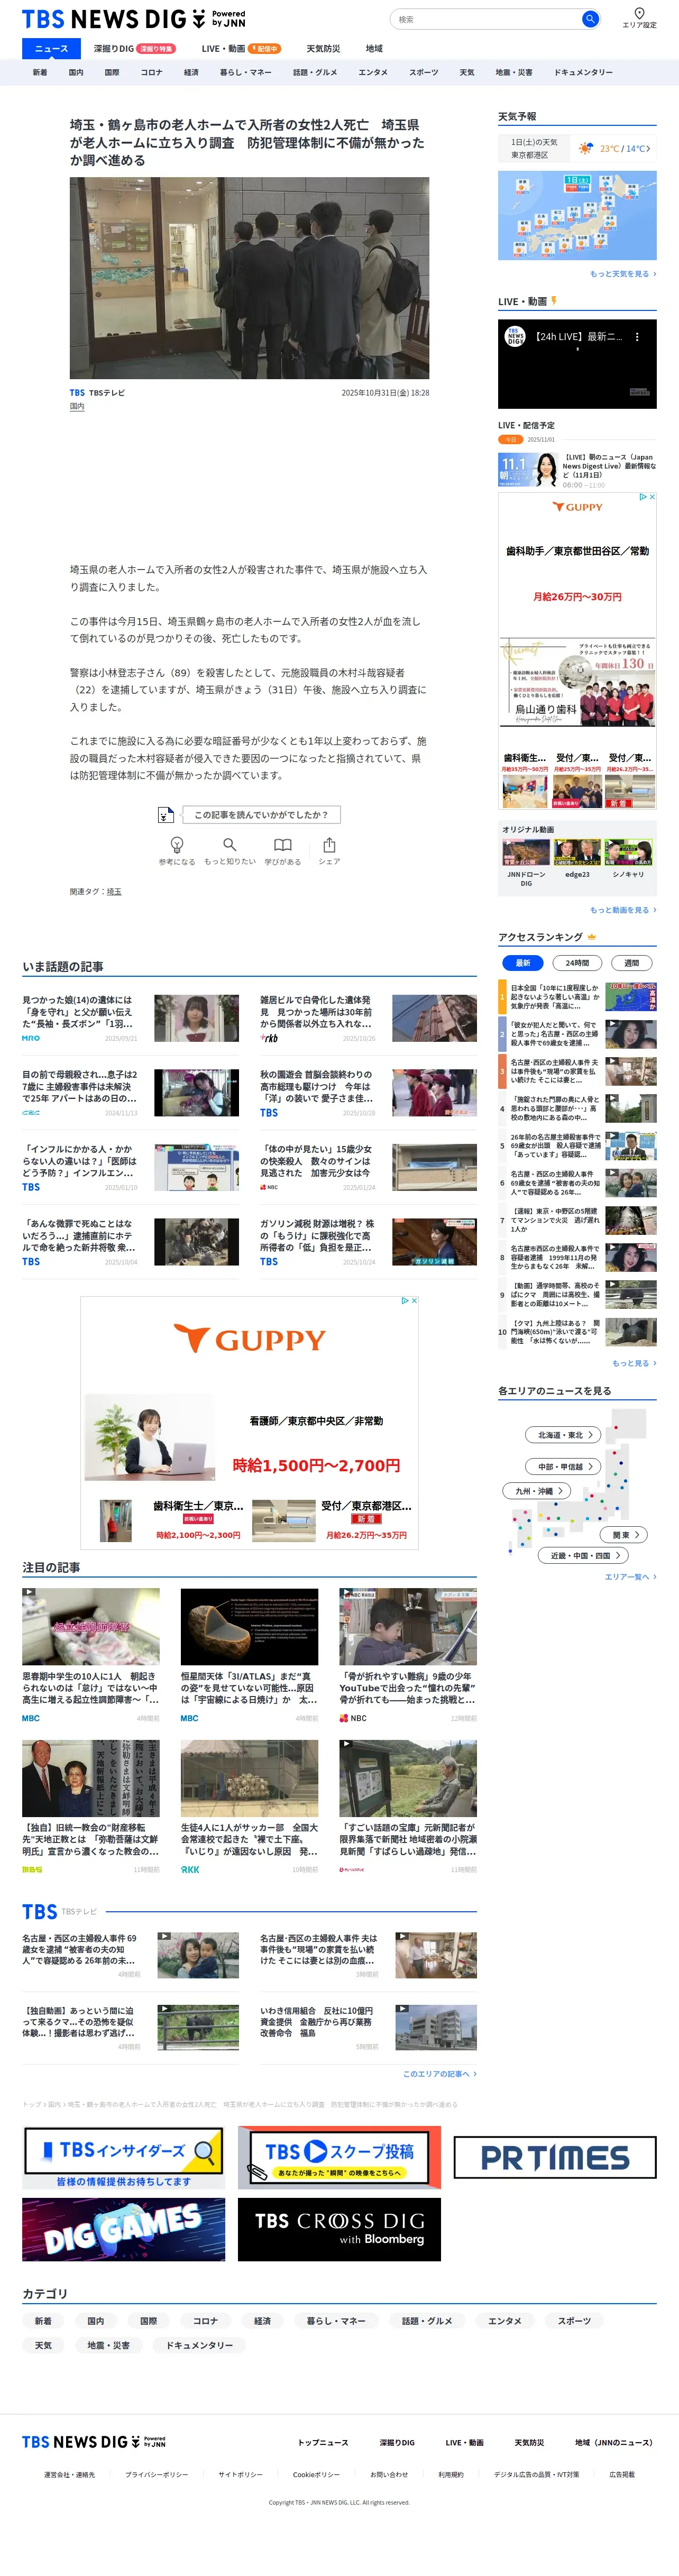Viewport: 679px width, 2576px height.
Task: Open 天気防災 main tab
Action: (323, 48)
